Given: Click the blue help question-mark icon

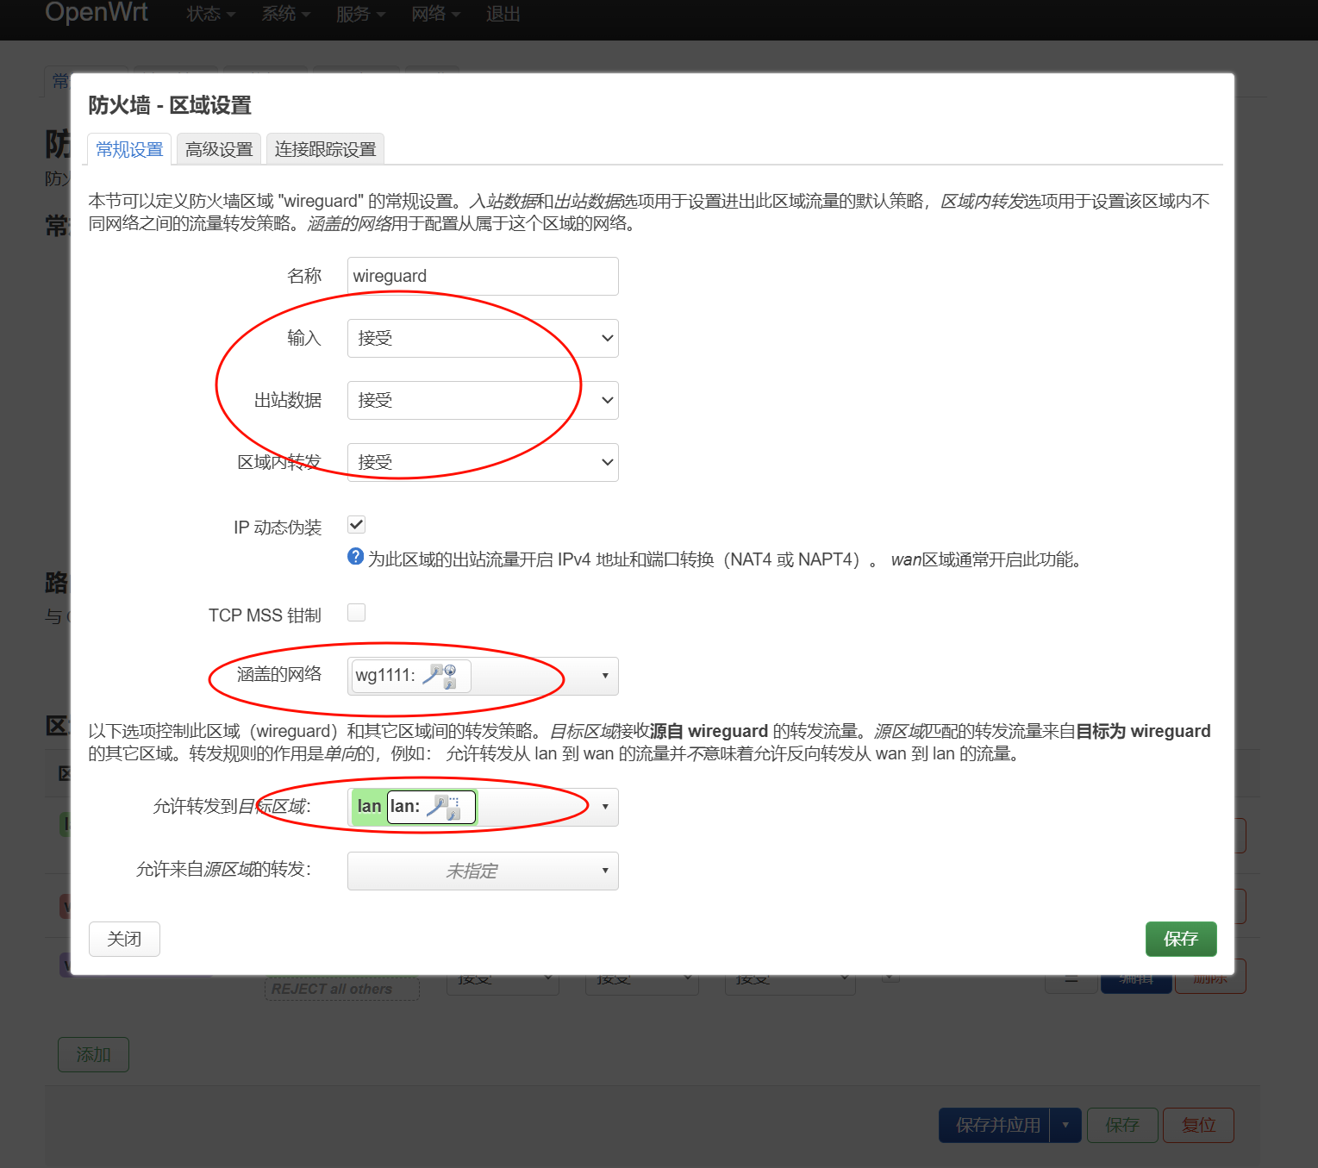Looking at the screenshot, I should [x=355, y=557].
